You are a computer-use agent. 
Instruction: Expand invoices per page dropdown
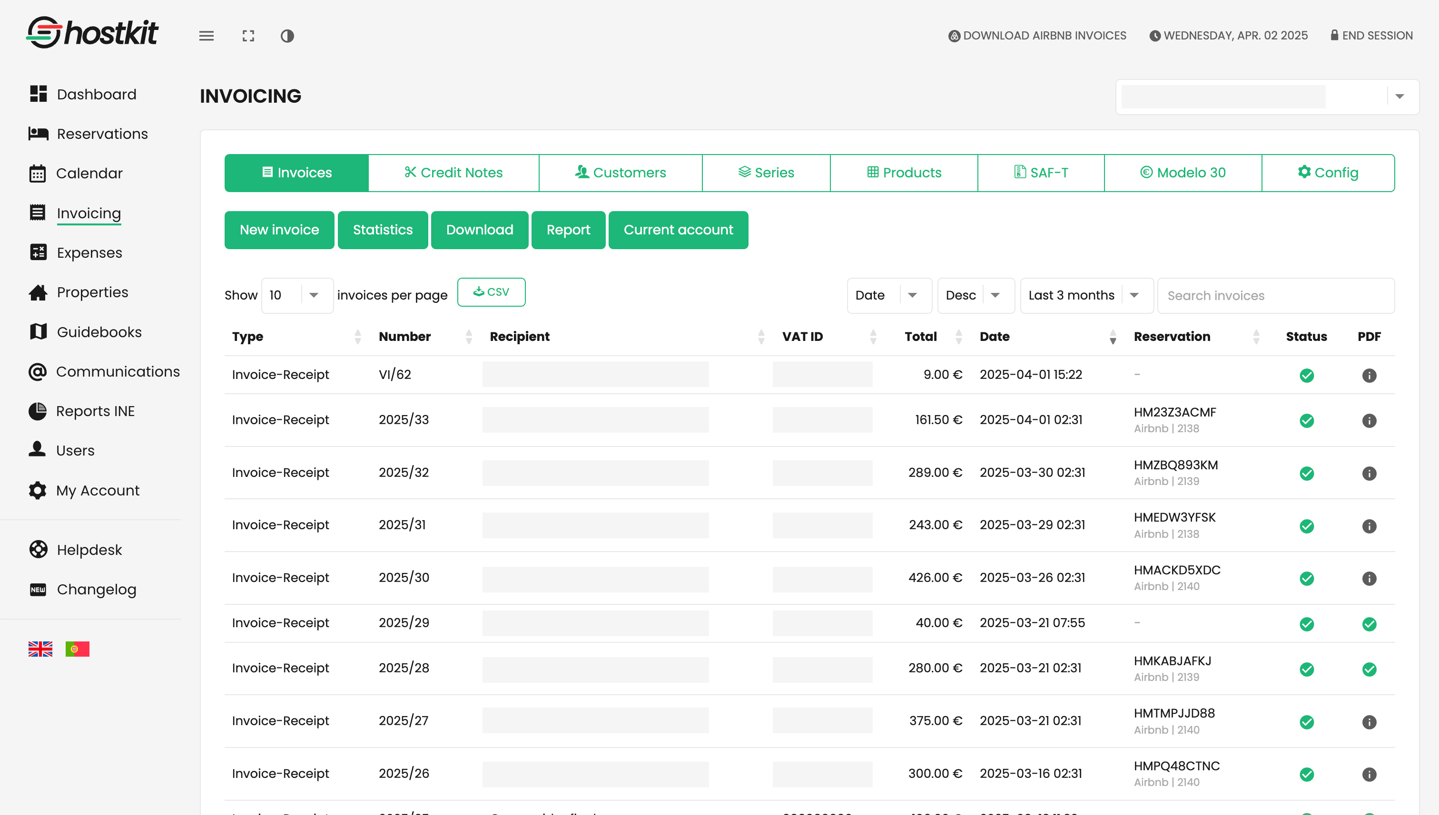click(297, 296)
